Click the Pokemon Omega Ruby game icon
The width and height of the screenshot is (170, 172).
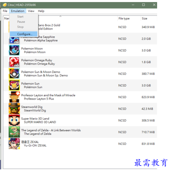coord(14,62)
